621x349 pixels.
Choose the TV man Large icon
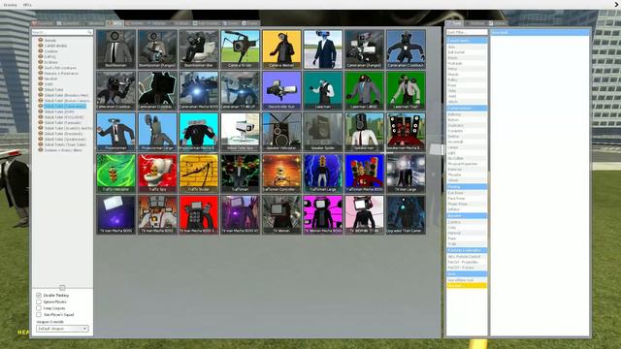pos(406,174)
